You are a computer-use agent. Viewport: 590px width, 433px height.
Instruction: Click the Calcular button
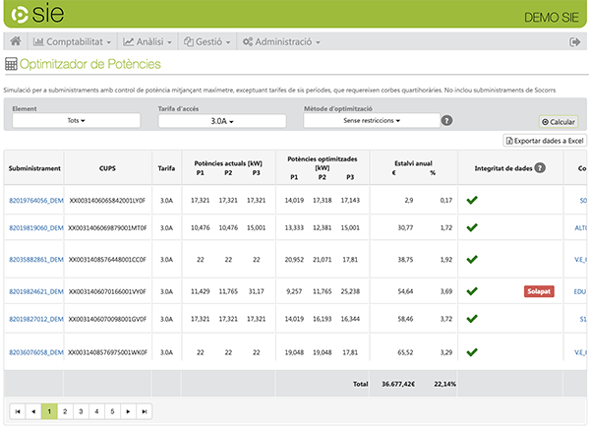[x=559, y=121]
